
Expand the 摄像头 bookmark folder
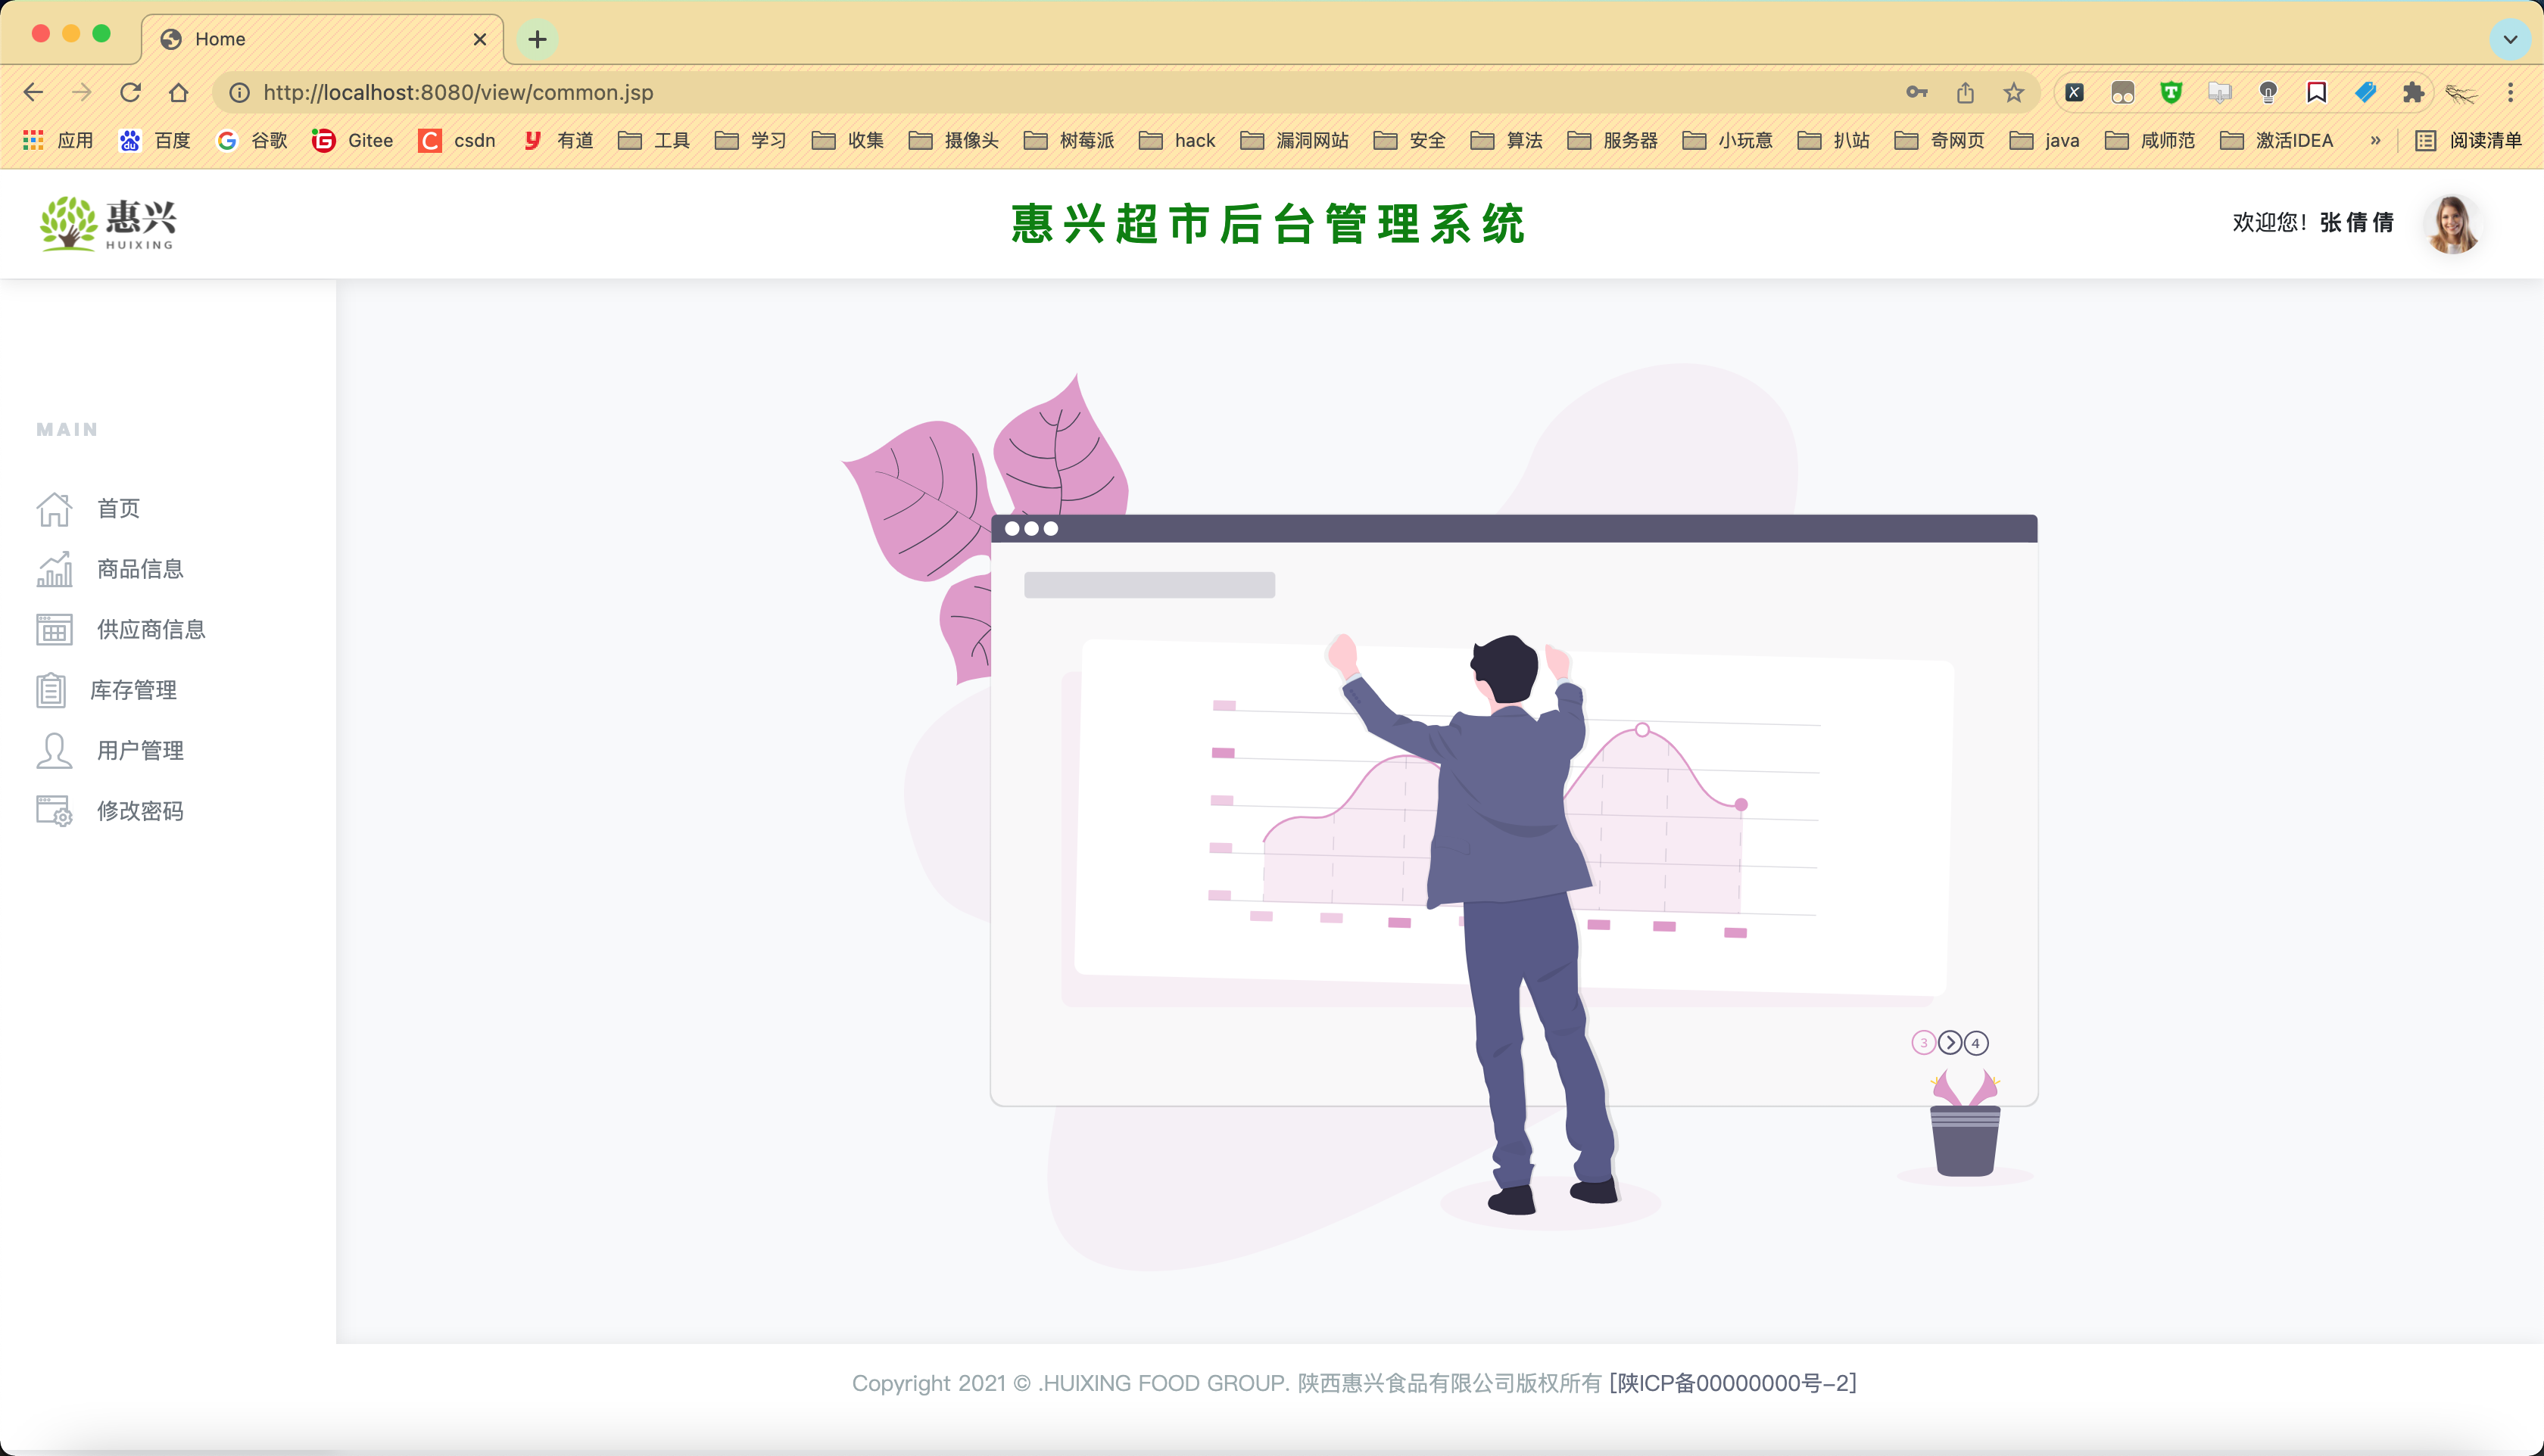click(x=954, y=140)
